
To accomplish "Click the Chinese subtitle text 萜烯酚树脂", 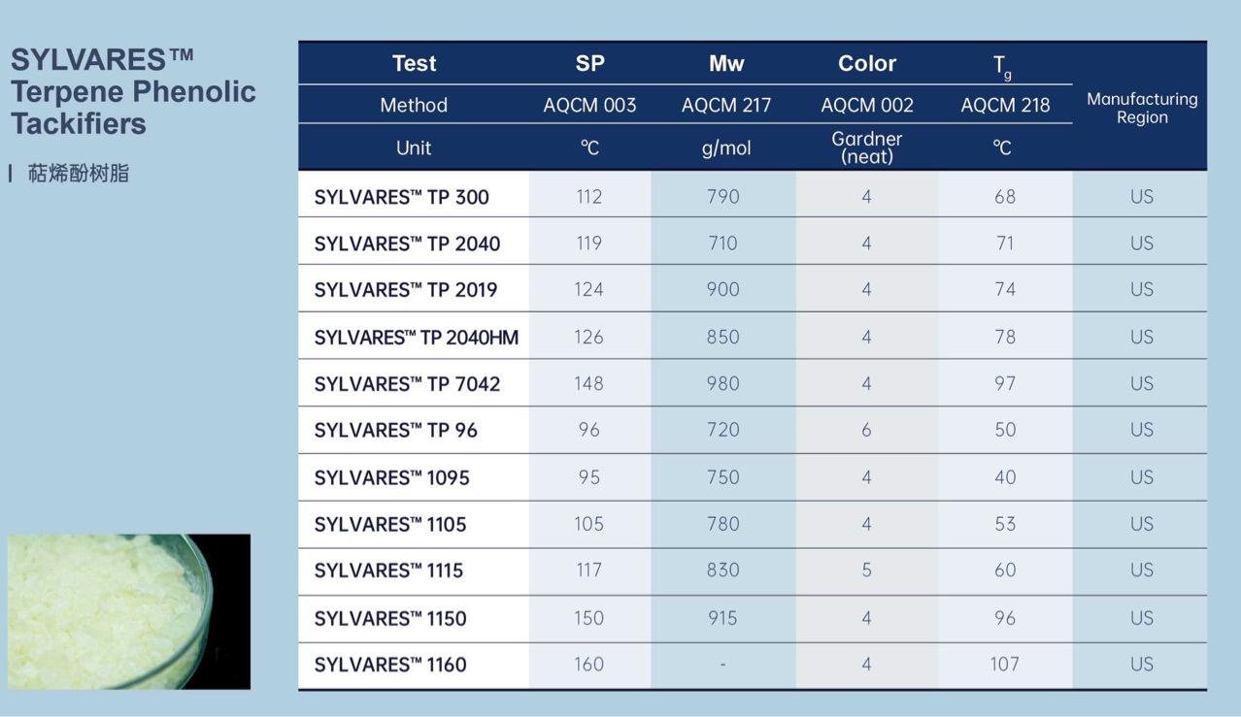I will click(x=79, y=175).
